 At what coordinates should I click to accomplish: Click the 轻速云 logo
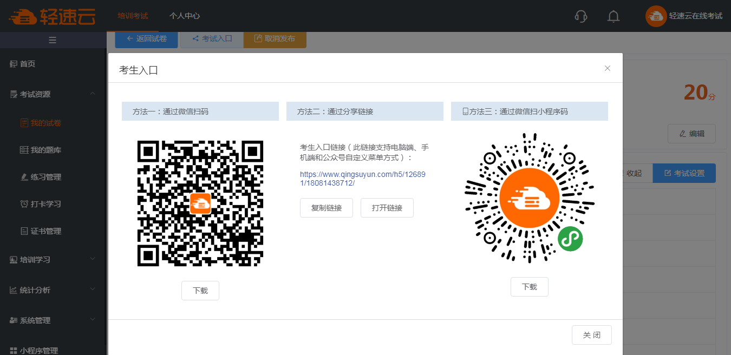[52, 16]
